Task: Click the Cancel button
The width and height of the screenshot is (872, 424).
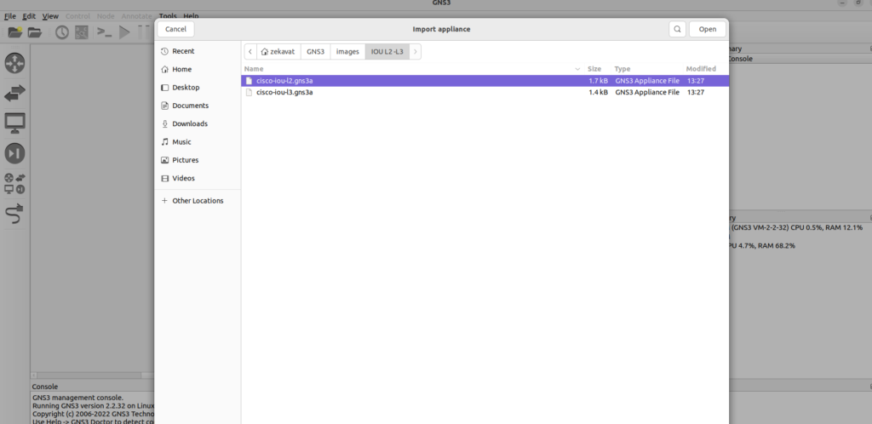Action: [175, 29]
